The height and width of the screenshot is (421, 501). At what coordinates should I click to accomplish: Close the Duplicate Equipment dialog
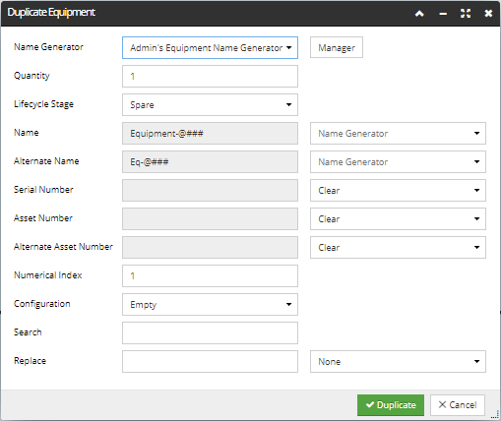tap(488, 14)
